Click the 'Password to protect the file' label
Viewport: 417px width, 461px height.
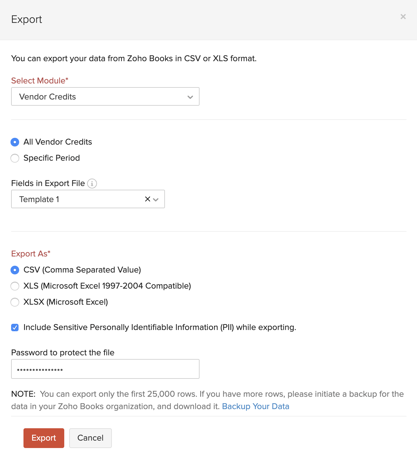tap(63, 353)
